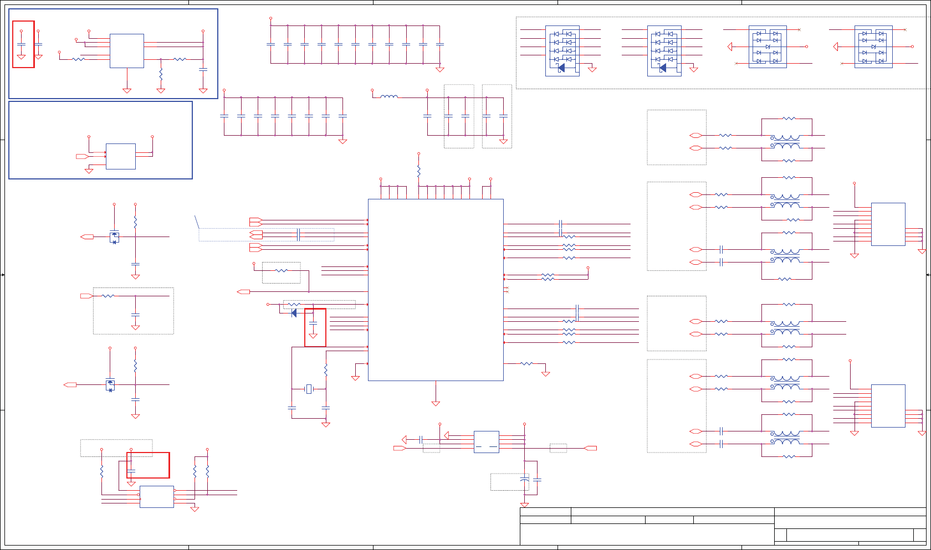
Task: Select resistor in dashed box left of central IC
Action: pos(282,270)
